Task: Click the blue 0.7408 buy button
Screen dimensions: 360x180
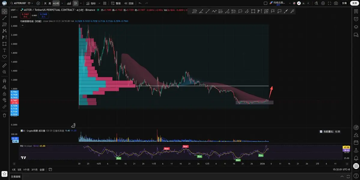Action: (x=44, y=15)
